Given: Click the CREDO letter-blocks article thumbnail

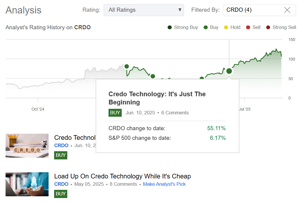Looking at the screenshot, I should pyautogui.click(x=27, y=146).
